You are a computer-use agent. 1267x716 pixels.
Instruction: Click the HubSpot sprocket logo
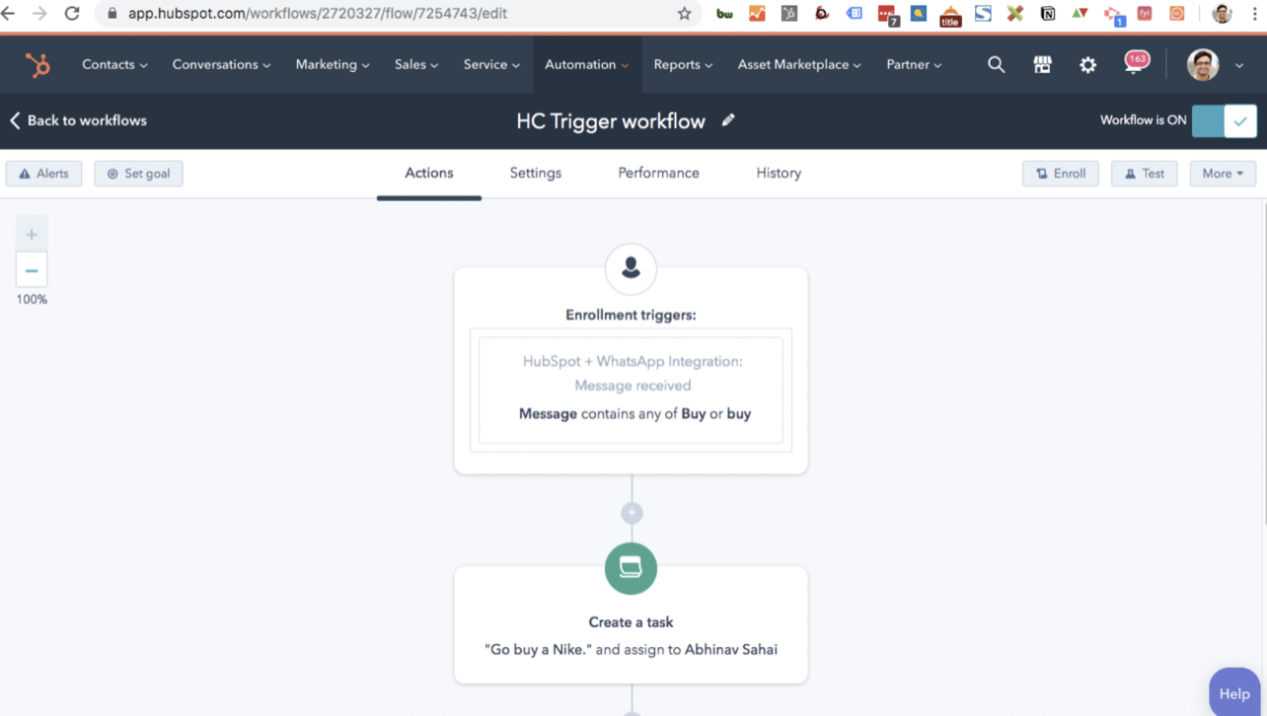click(37, 65)
